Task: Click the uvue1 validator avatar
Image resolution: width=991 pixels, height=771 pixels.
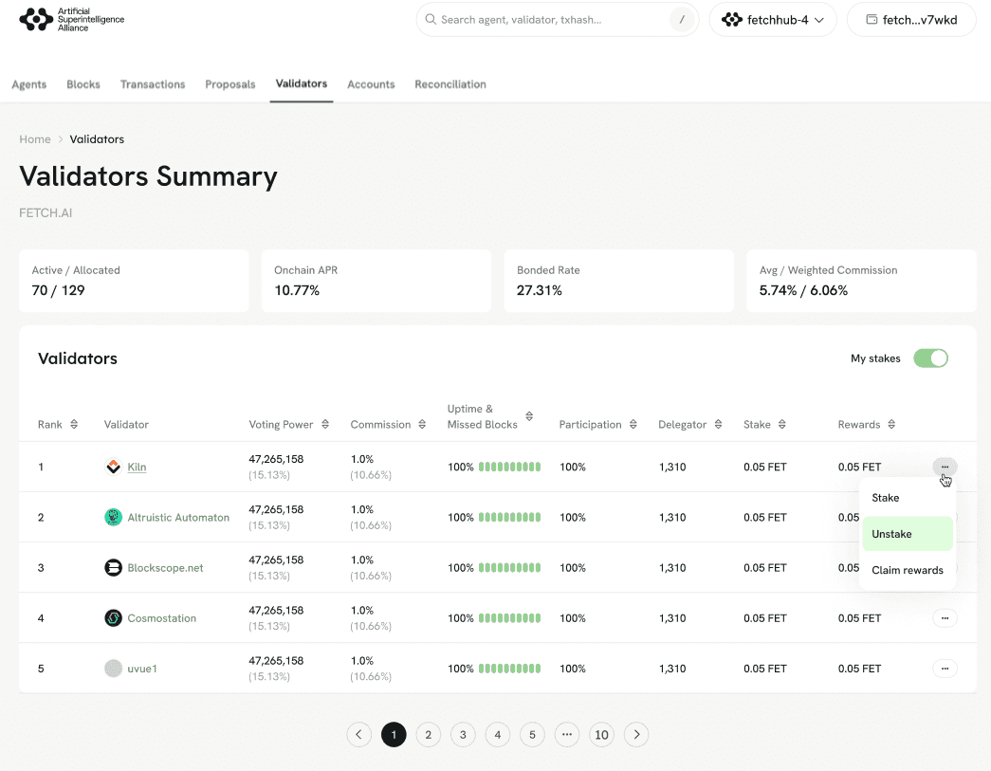Action: click(x=113, y=668)
